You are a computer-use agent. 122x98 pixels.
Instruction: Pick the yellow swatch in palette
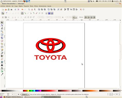(28, 91)
